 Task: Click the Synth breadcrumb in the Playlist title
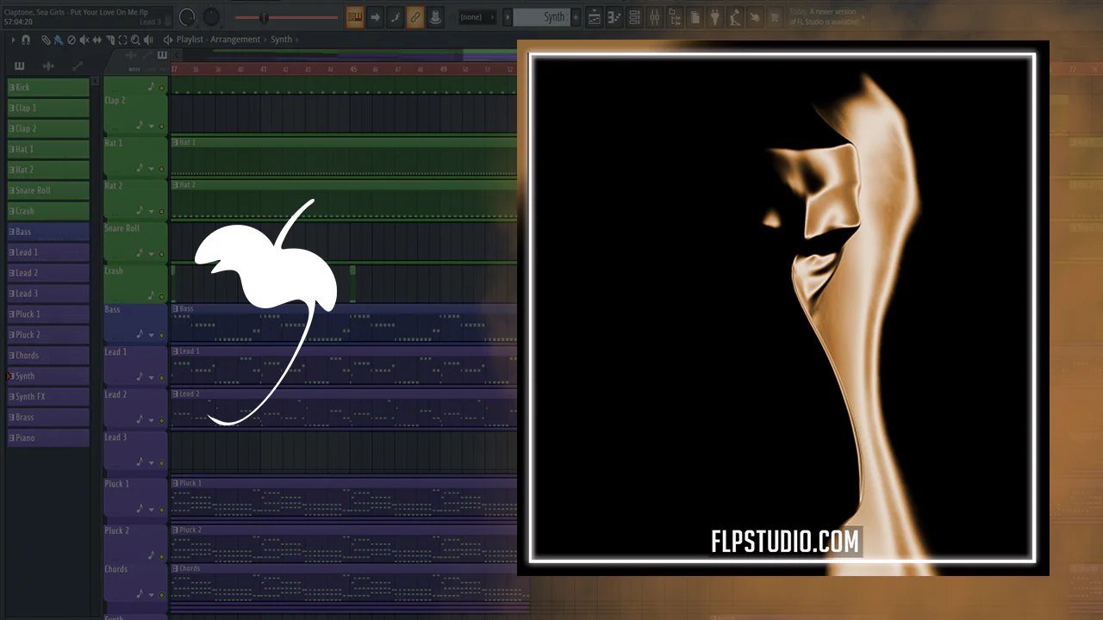(282, 40)
